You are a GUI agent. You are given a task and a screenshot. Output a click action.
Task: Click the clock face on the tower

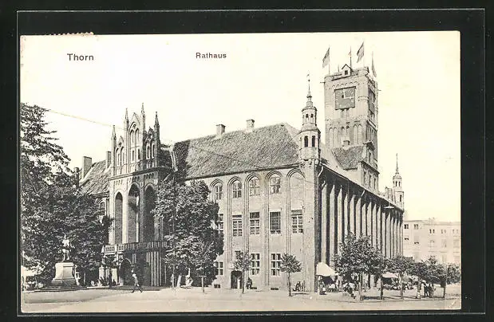345,98
